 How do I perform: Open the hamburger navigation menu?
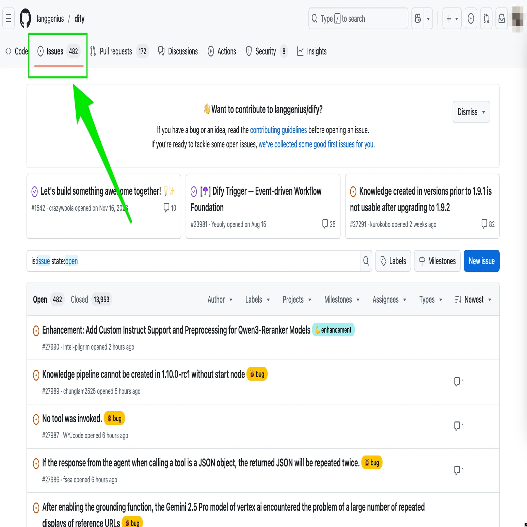(x=9, y=18)
